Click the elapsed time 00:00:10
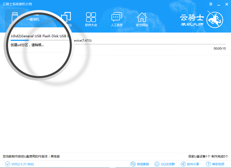The image size is (231, 168). point(220,49)
